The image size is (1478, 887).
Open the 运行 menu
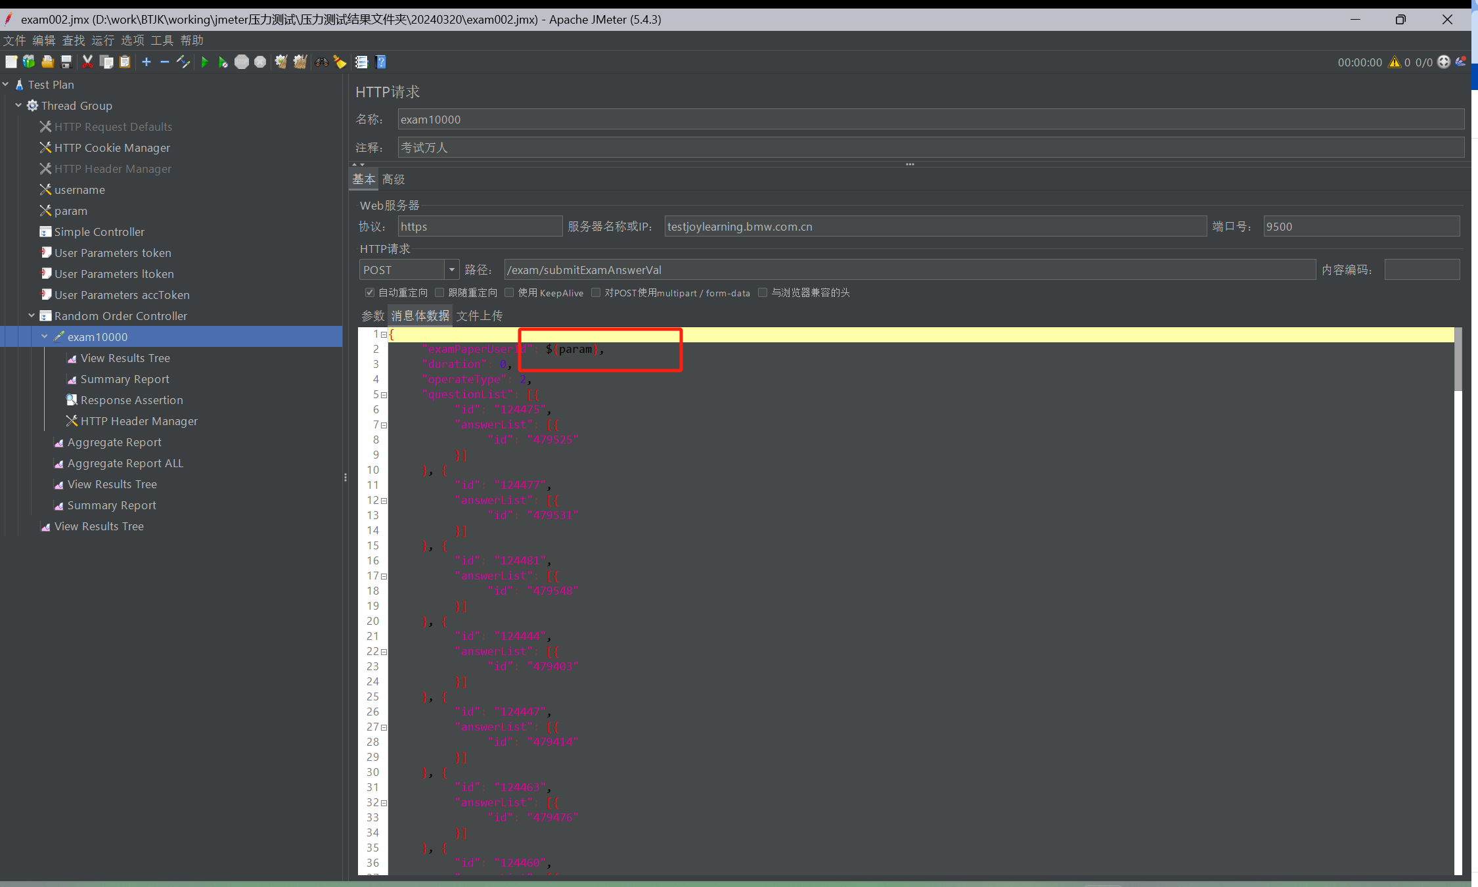point(102,40)
